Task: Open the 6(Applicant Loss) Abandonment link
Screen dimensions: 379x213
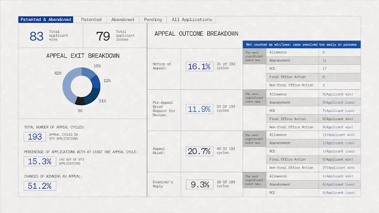Action: [338, 184]
